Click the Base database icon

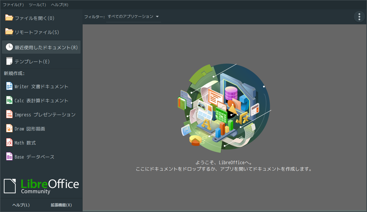click(x=9, y=157)
